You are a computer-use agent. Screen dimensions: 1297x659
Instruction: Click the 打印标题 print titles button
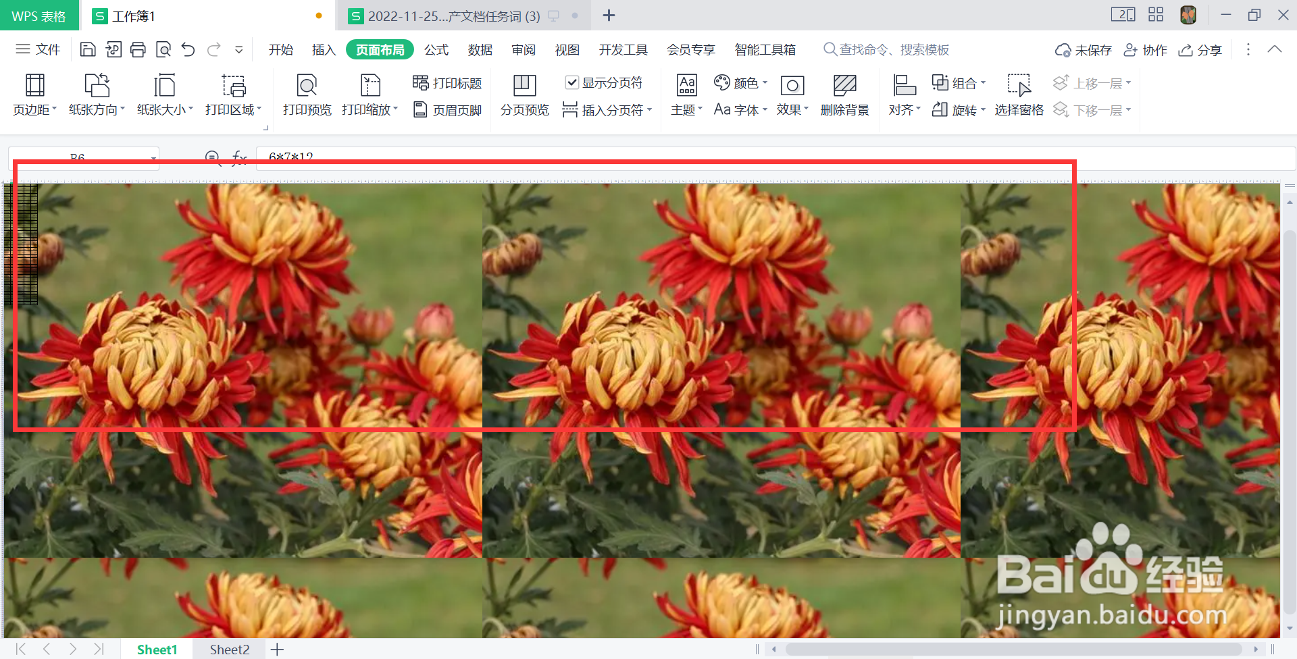coord(447,82)
